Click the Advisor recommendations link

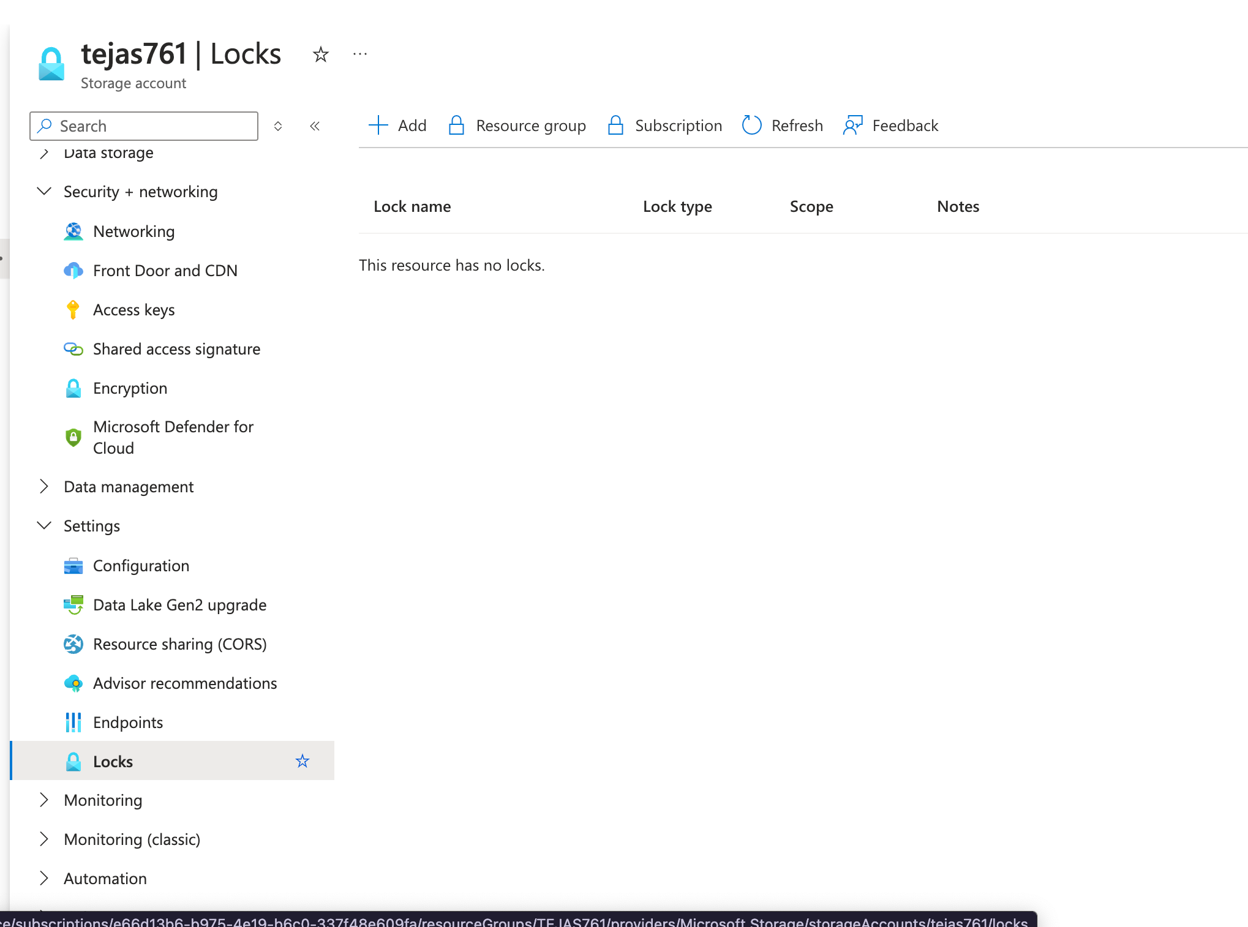[184, 681]
